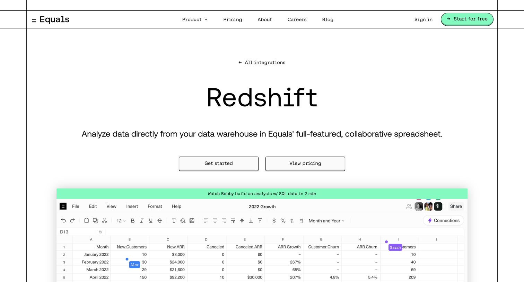Image resolution: width=524 pixels, height=282 pixels.
Task: Click the Equals site logo
Action: coord(51,19)
